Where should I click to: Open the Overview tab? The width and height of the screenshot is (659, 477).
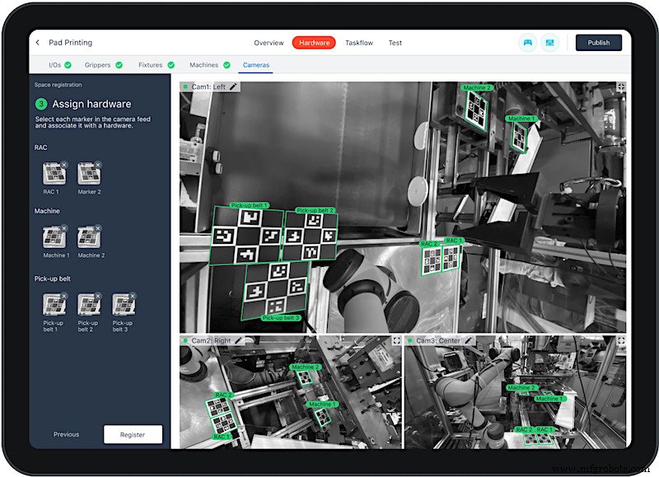269,43
